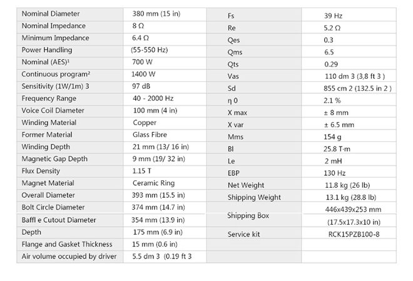This screenshot has height=281, width=413.
Task: Select the 1400 W continuous program value
Action: (145, 74)
